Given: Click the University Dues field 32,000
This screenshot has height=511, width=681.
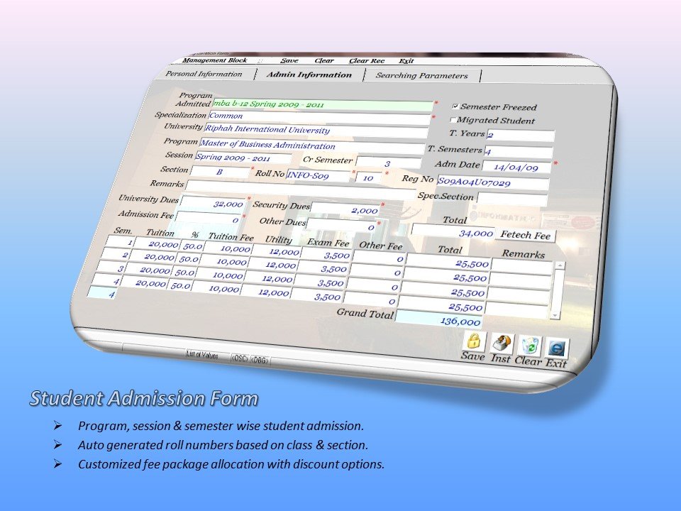Looking at the screenshot, I should click(213, 204).
